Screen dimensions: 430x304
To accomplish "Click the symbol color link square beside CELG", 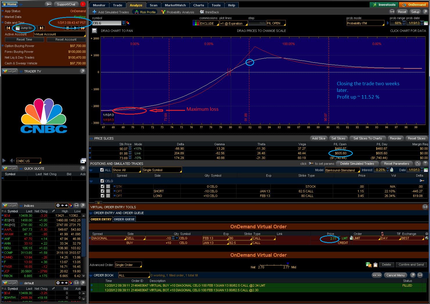I will (128, 23).
